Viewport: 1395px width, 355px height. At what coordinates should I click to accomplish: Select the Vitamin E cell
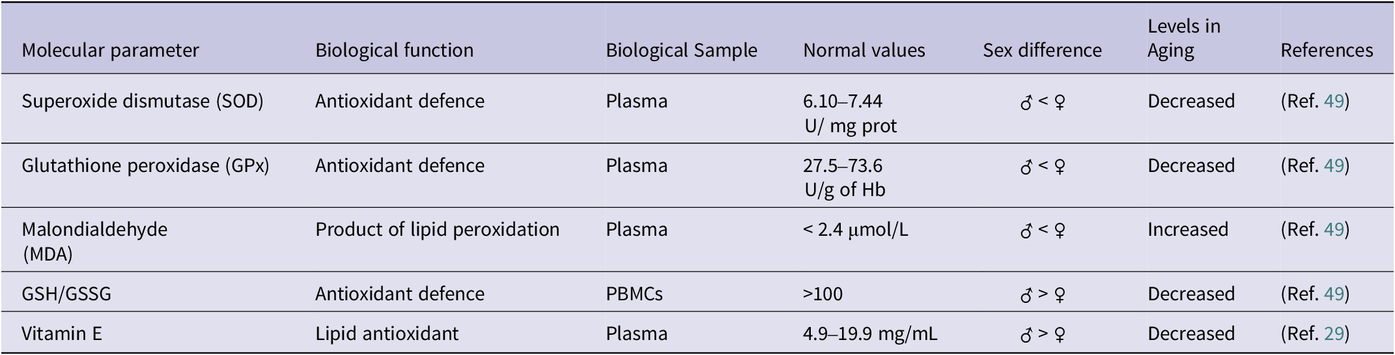(62, 334)
